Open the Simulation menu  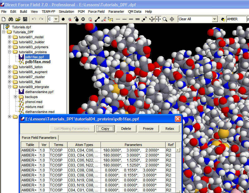pos(66,12)
